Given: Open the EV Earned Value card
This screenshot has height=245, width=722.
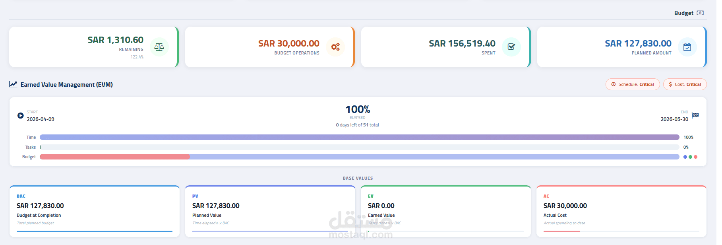Looking at the screenshot, I should (x=446, y=211).
